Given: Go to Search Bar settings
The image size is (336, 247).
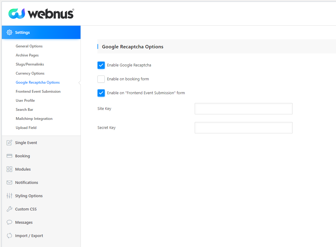Looking at the screenshot, I should pos(25,109).
